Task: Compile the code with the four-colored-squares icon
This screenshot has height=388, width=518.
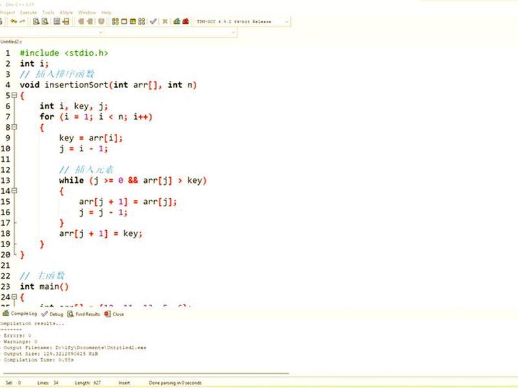Action: (x=115, y=21)
